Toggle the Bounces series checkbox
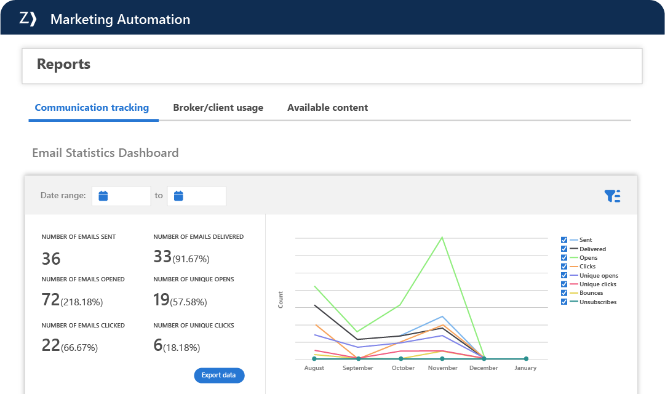665x394 pixels. pos(564,293)
